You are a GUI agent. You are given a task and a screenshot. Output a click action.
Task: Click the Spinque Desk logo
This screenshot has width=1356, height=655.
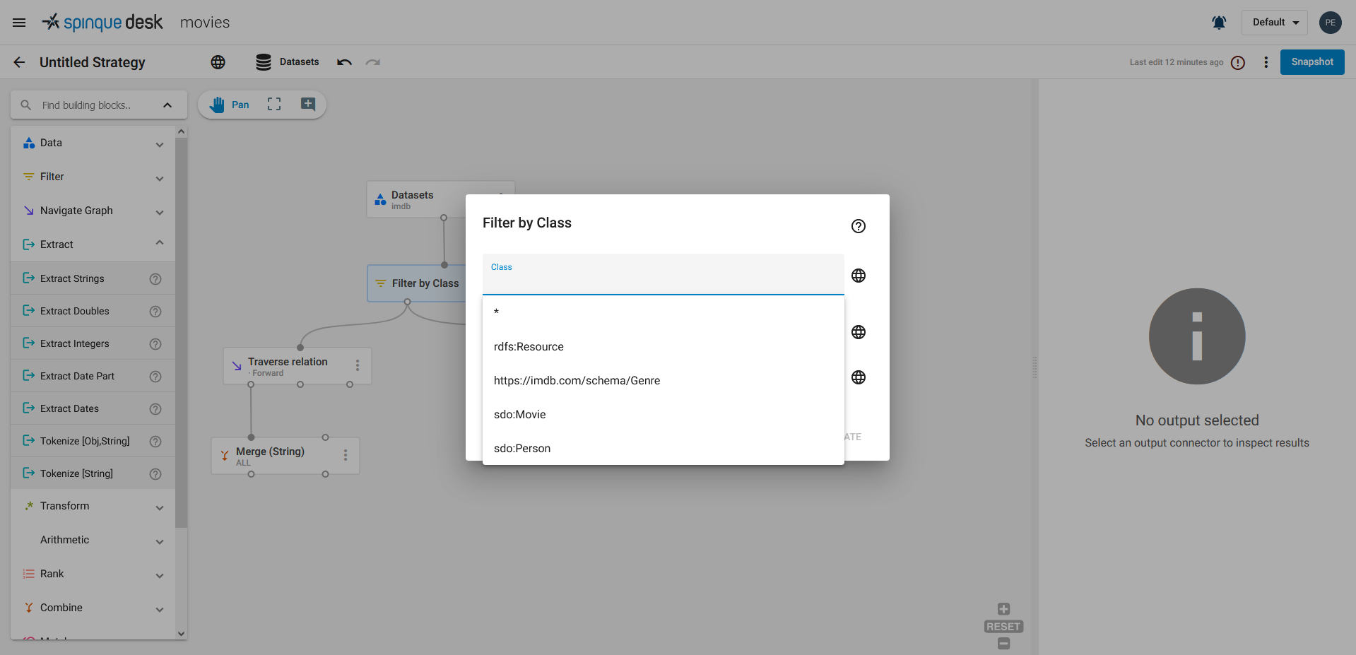click(x=102, y=23)
